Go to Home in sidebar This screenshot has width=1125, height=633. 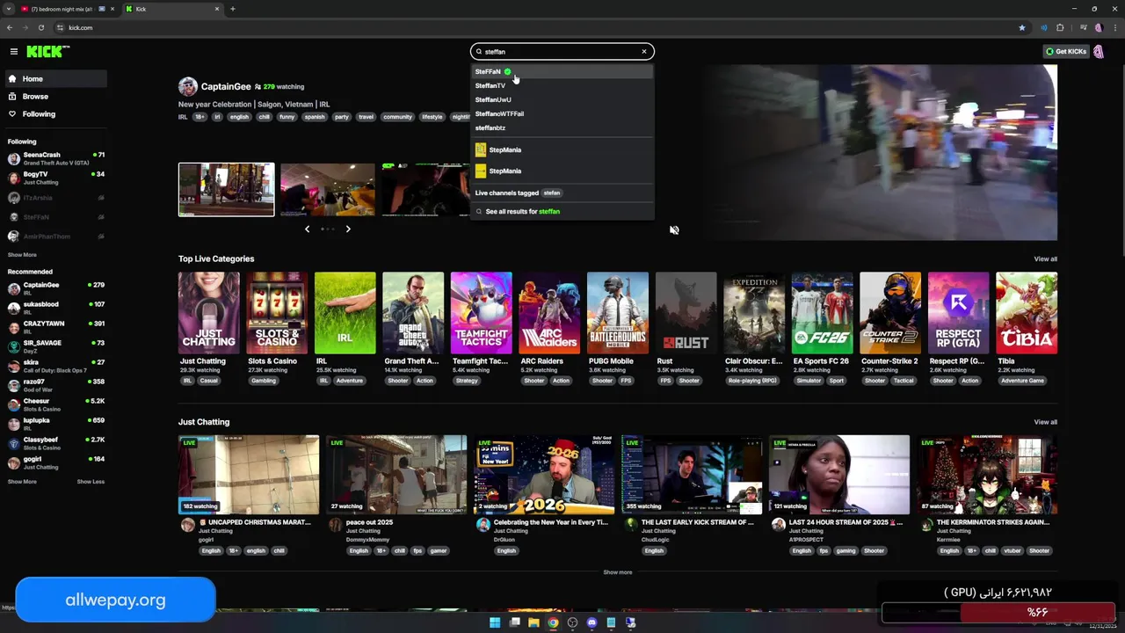click(x=54, y=79)
